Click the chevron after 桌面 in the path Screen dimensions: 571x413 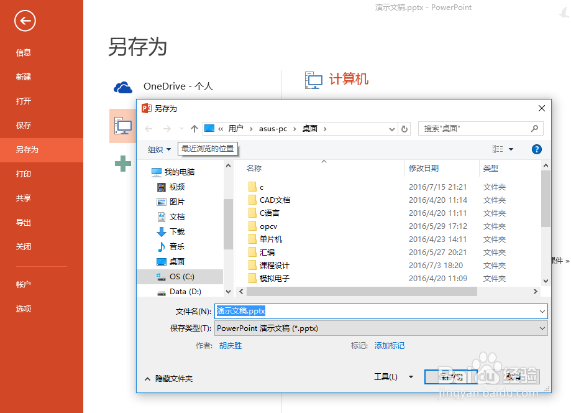tap(325, 129)
